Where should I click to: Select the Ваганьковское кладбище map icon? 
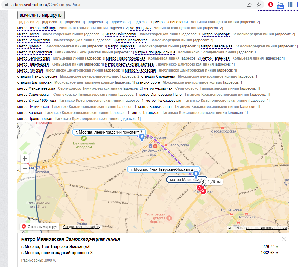[38, 198]
